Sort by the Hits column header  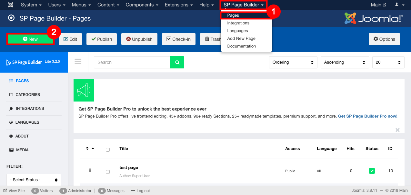(x=350, y=148)
